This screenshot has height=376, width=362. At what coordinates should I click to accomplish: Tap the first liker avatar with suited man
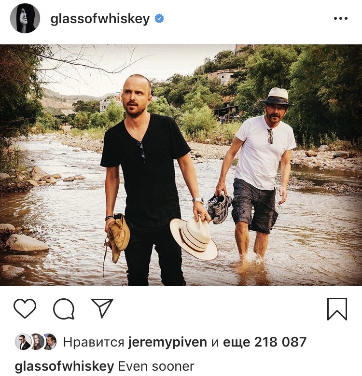[x=23, y=341]
